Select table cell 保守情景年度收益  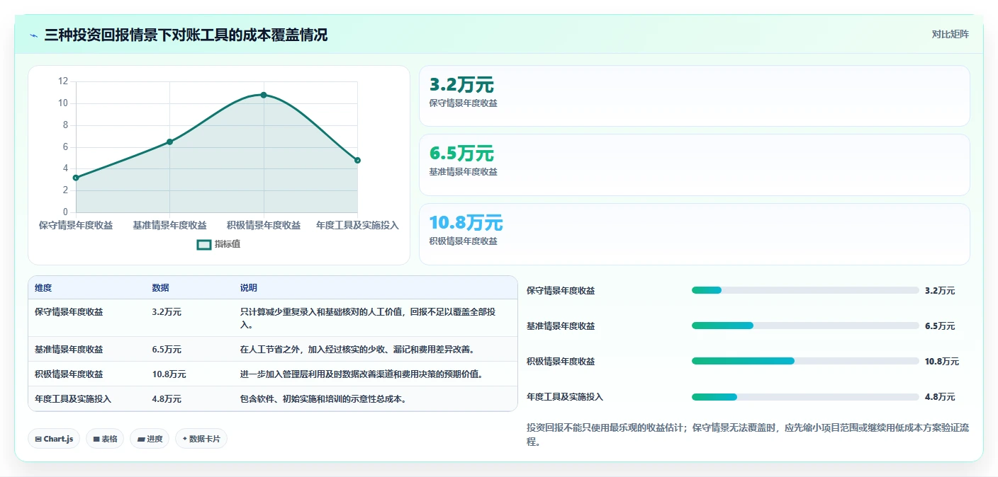click(69, 311)
